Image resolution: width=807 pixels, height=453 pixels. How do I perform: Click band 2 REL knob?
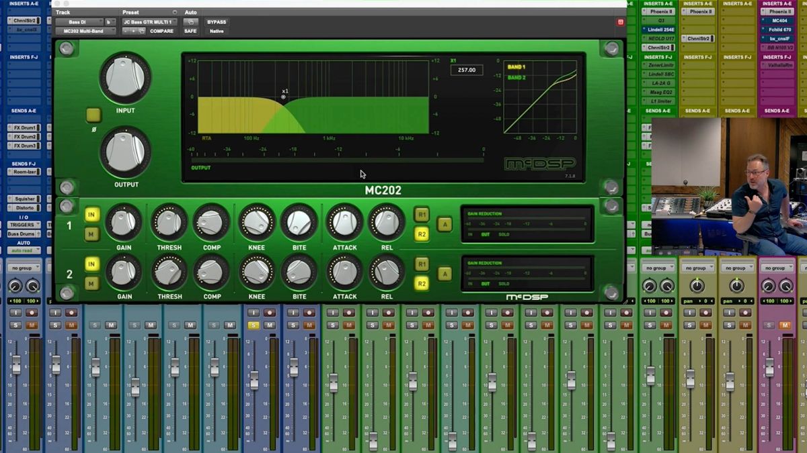(x=387, y=272)
